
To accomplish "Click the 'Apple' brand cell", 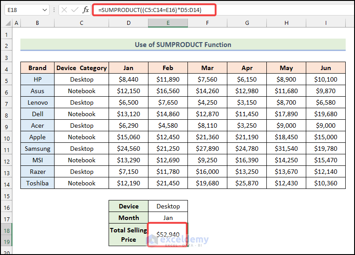I will click(37, 137).
